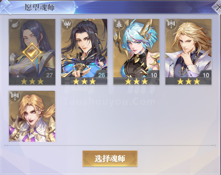221x175 pixels.
Task: Select the blue-haired girl soul master card
Action: pyautogui.click(x=136, y=52)
